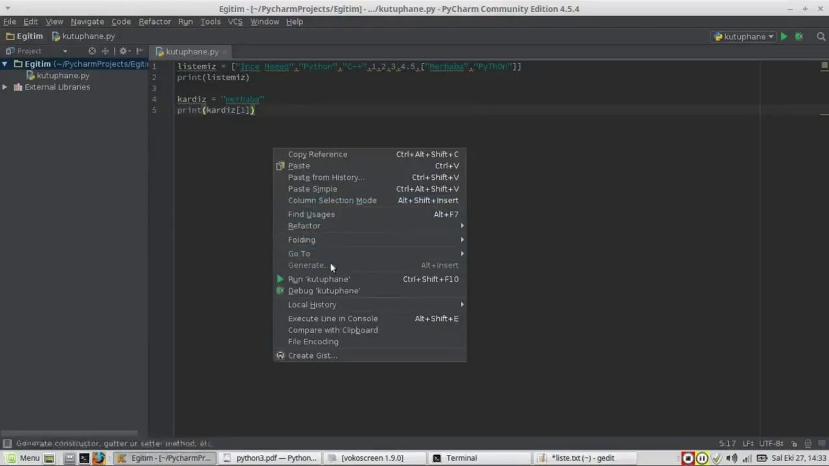829x466 pixels.
Task: Choose Paste Simple in context menu
Action: tap(369, 189)
